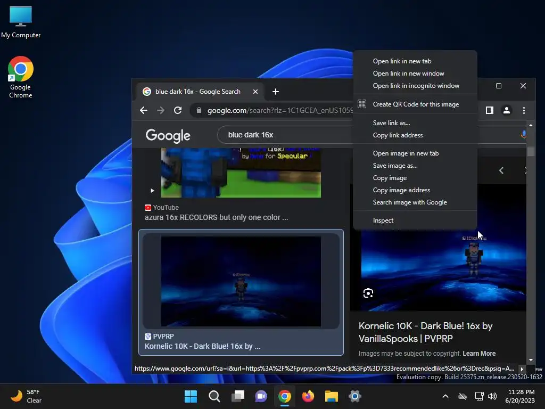This screenshot has width=545, height=409.
Task: Open preview title Kornelic 10K - Dark Blue! 16x
Action: 425,332
